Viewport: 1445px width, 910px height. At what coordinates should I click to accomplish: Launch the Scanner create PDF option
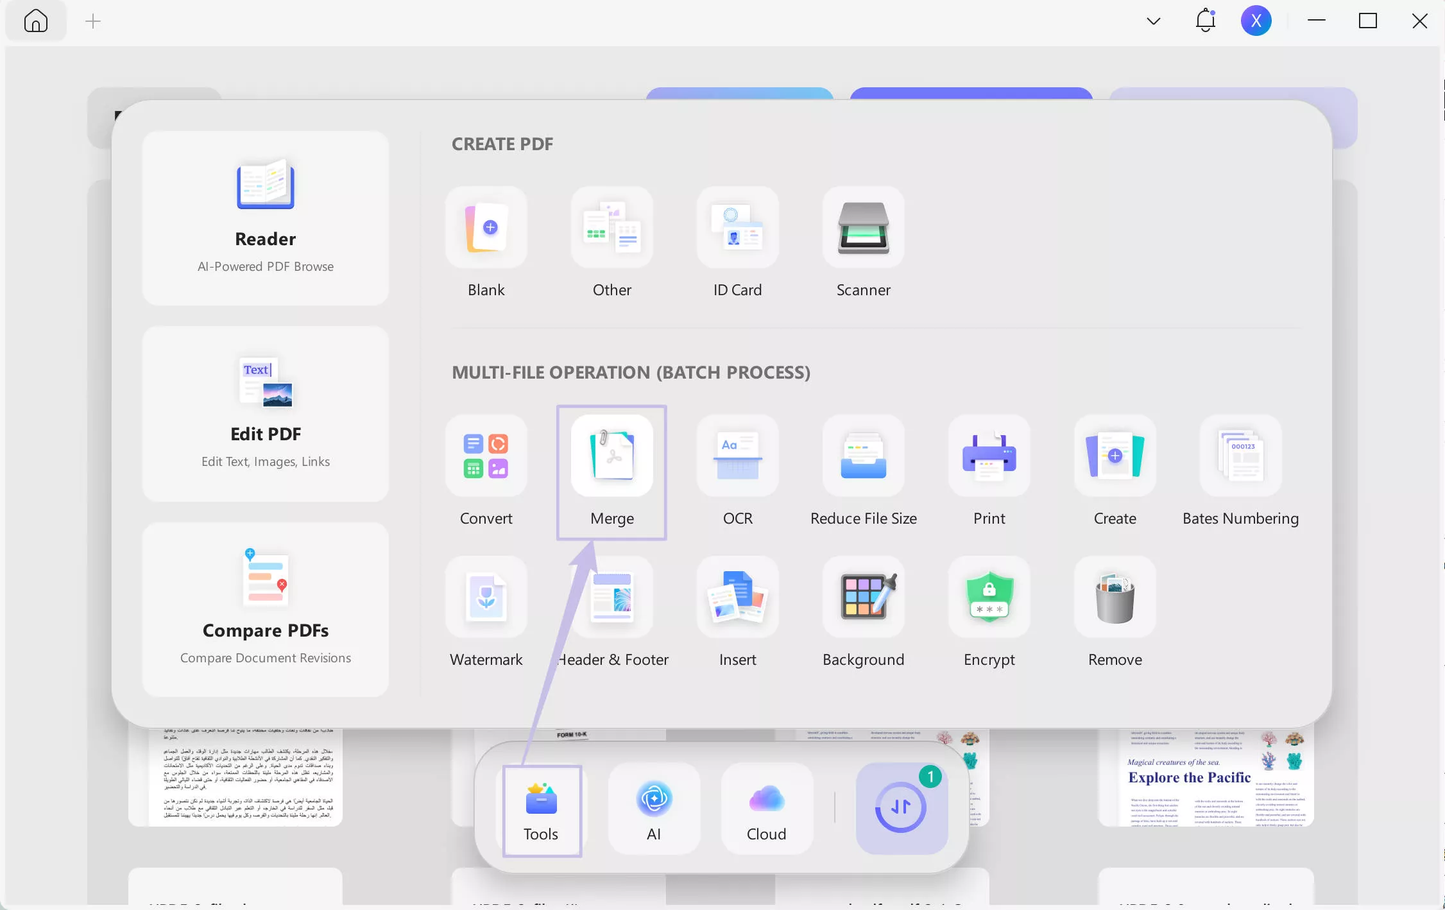pyautogui.click(x=863, y=228)
